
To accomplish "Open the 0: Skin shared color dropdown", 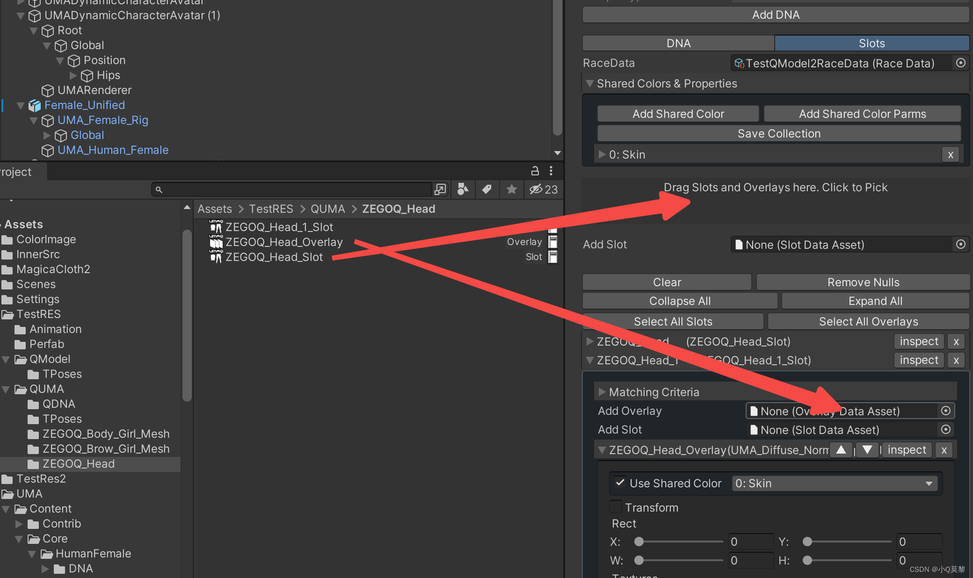I will pyautogui.click(x=834, y=483).
